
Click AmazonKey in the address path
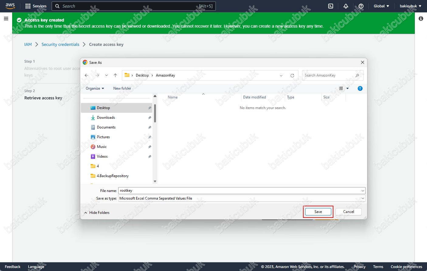165,75
